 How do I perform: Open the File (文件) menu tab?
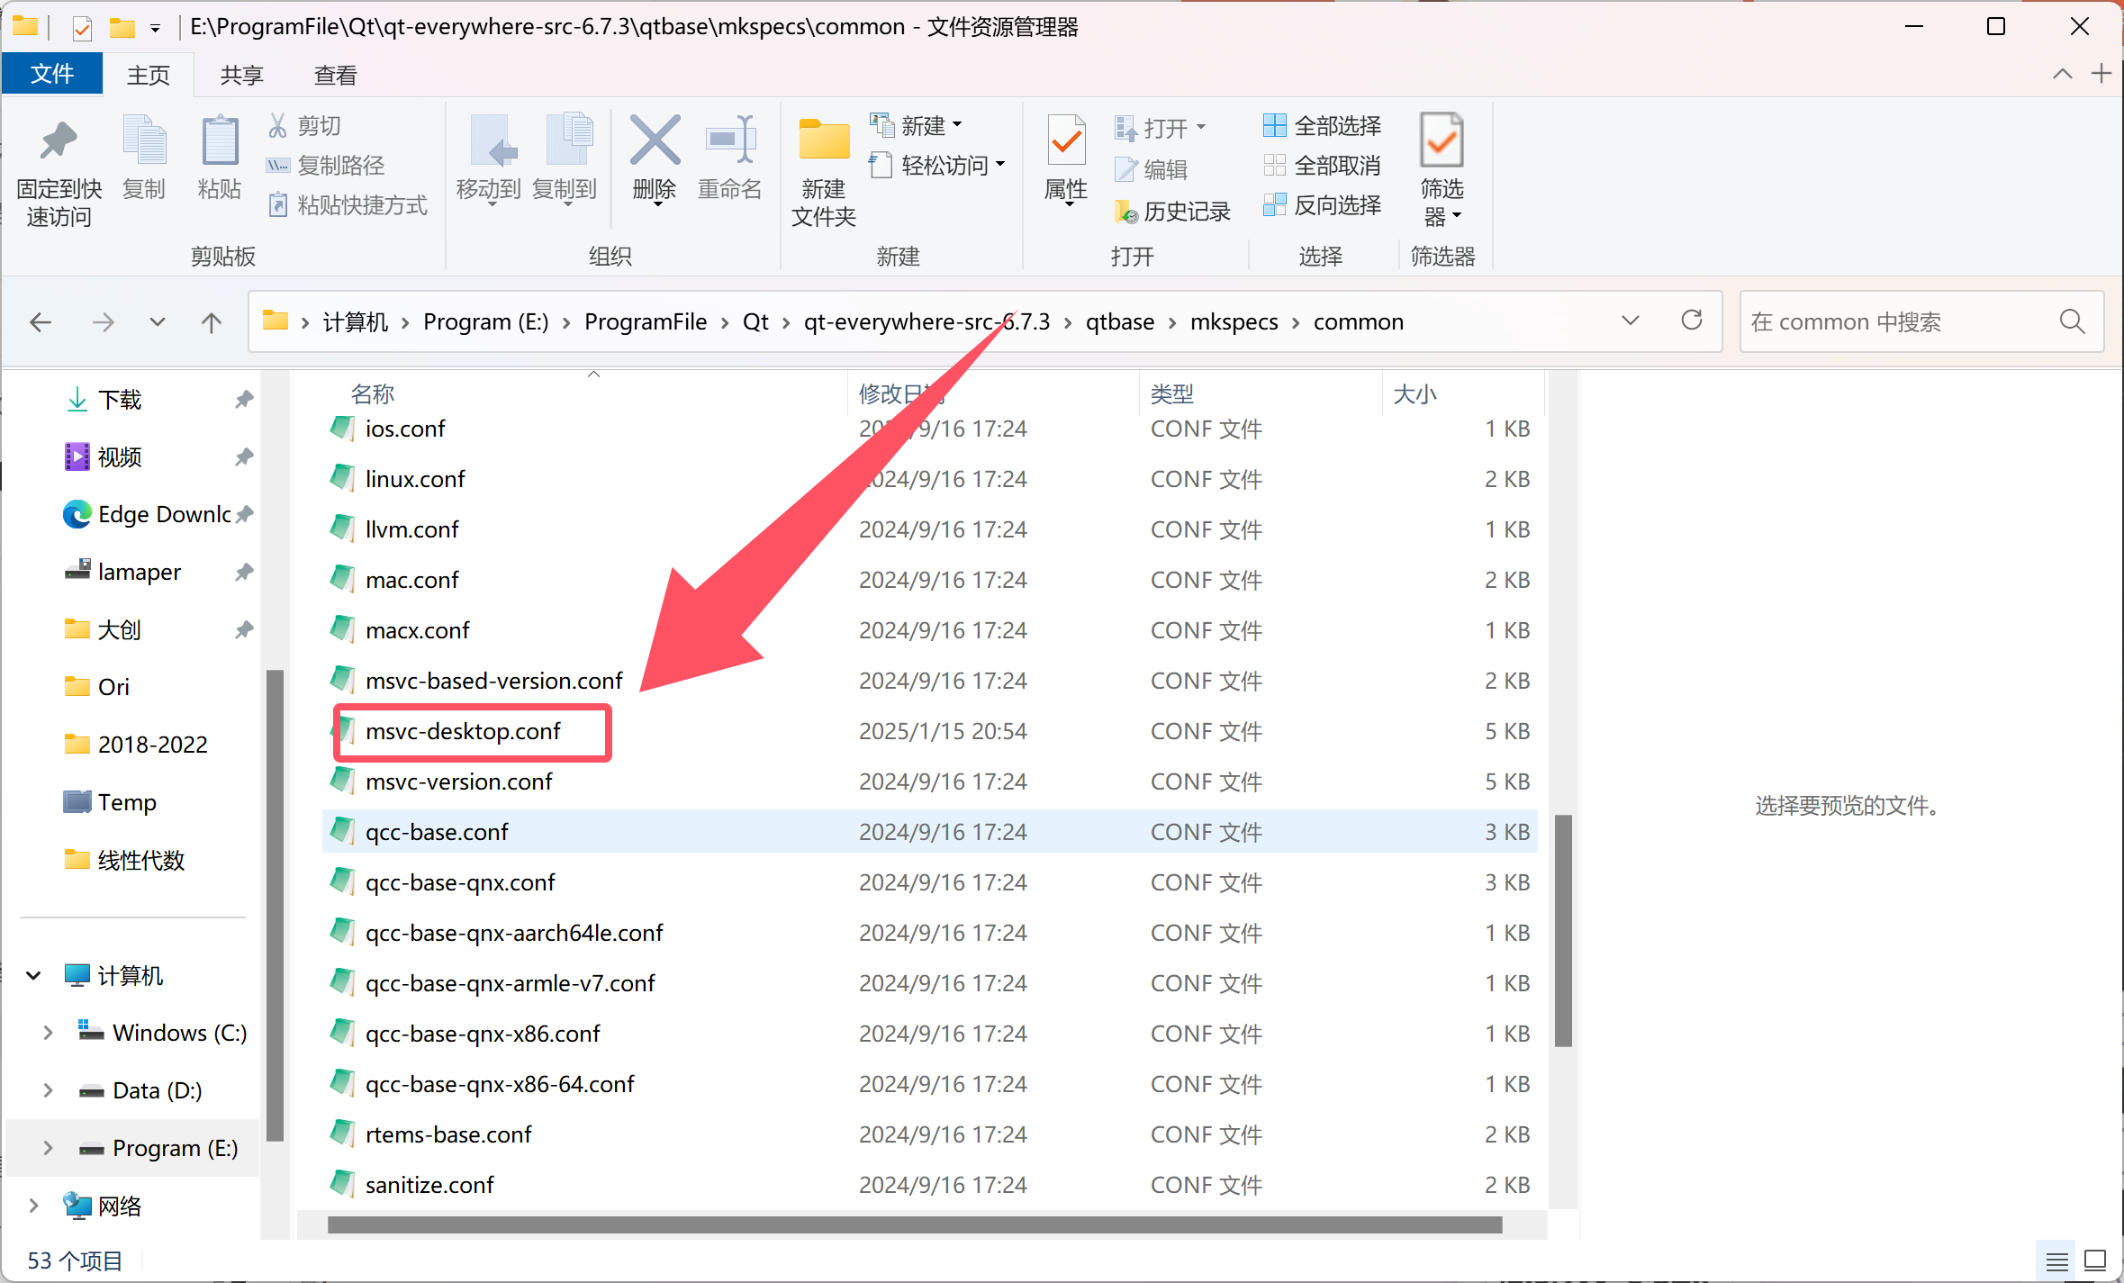tap(52, 74)
